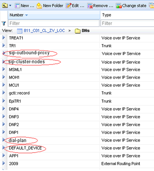
Task: Focus the Type filter input field
Action: tap(127, 23)
